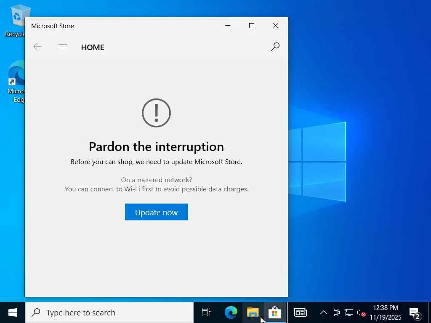Open Task View on the taskbar
431x323 pixels.
tap(206, 312)
